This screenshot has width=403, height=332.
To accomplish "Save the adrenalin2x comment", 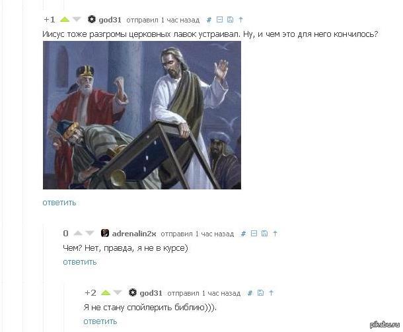I will pos(264,234).
